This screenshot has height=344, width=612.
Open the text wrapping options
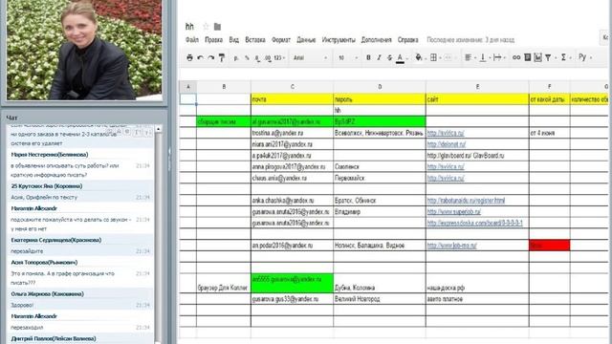497,57
